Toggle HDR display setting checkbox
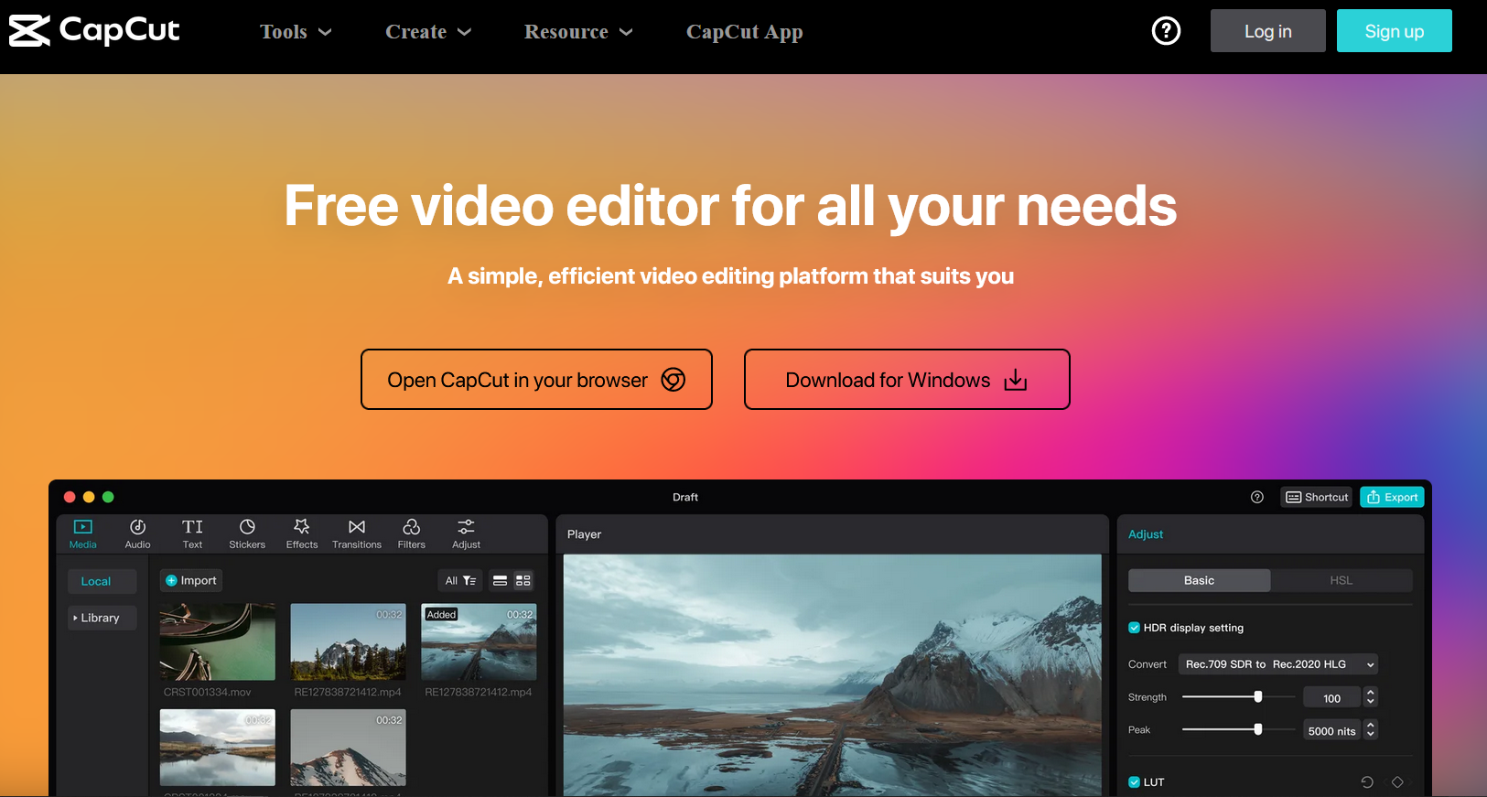Viewport: 1487px width, 797px height. point(1135,628)
